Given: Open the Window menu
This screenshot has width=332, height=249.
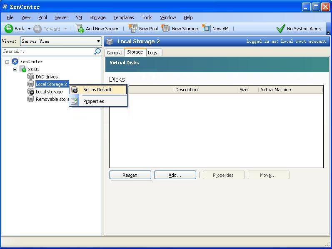Looking at the screenshot, I should (168, 17).
